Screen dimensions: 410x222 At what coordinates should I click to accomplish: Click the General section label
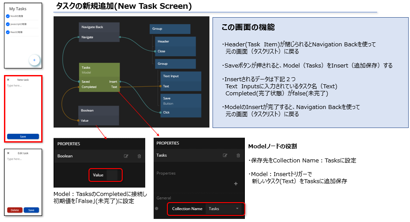[x=164, y=198]
